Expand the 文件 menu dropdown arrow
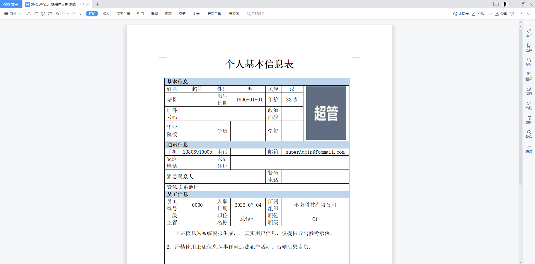This screenshot has height=264, width=535. coord(20,14)
